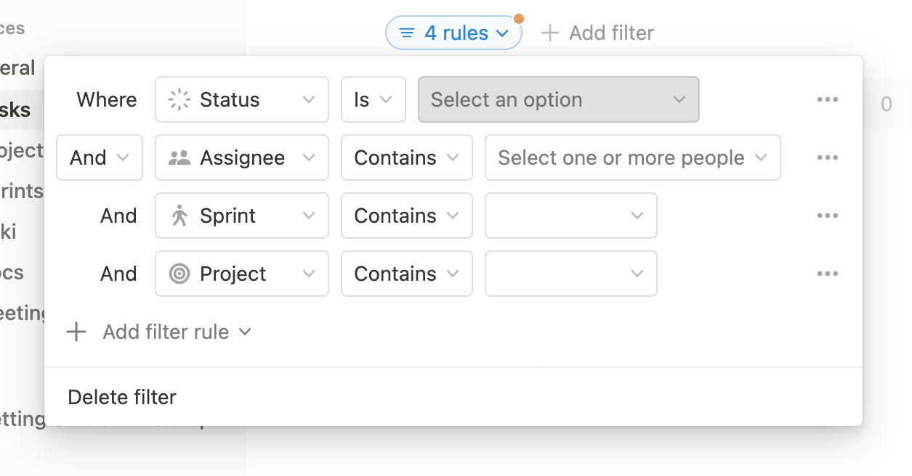The image size is (912, 476).
Task: Open the Contains operator for Sprint rule
Action: click(x=406, y=216)
